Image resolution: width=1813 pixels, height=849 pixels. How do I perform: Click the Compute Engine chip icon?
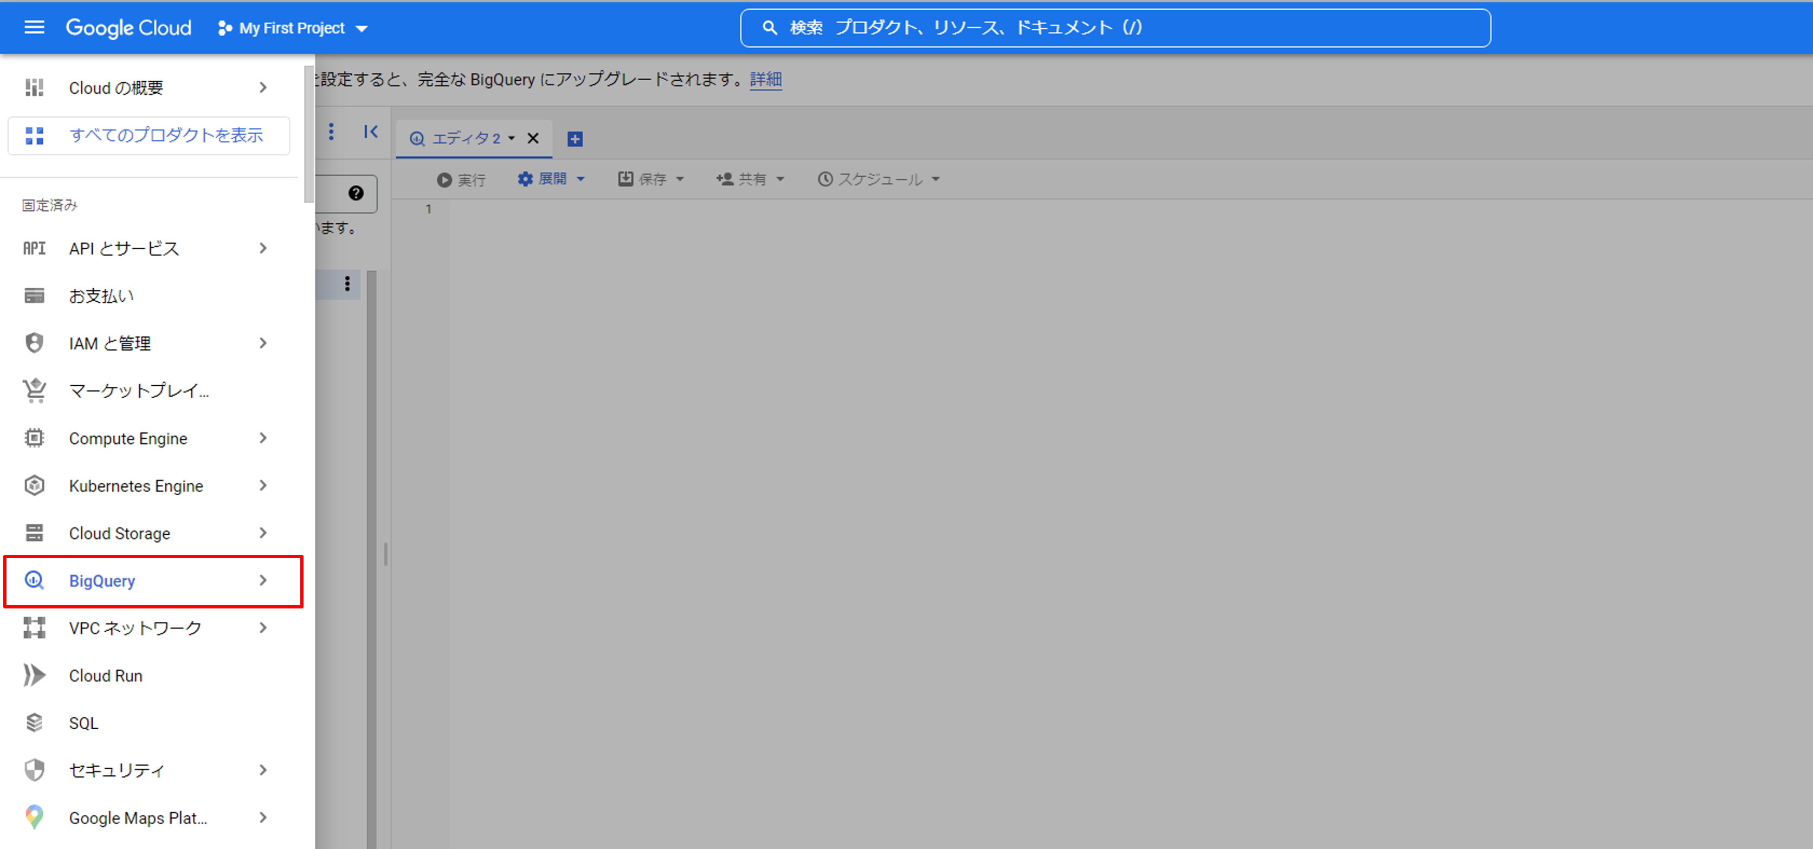pos(35,438)
